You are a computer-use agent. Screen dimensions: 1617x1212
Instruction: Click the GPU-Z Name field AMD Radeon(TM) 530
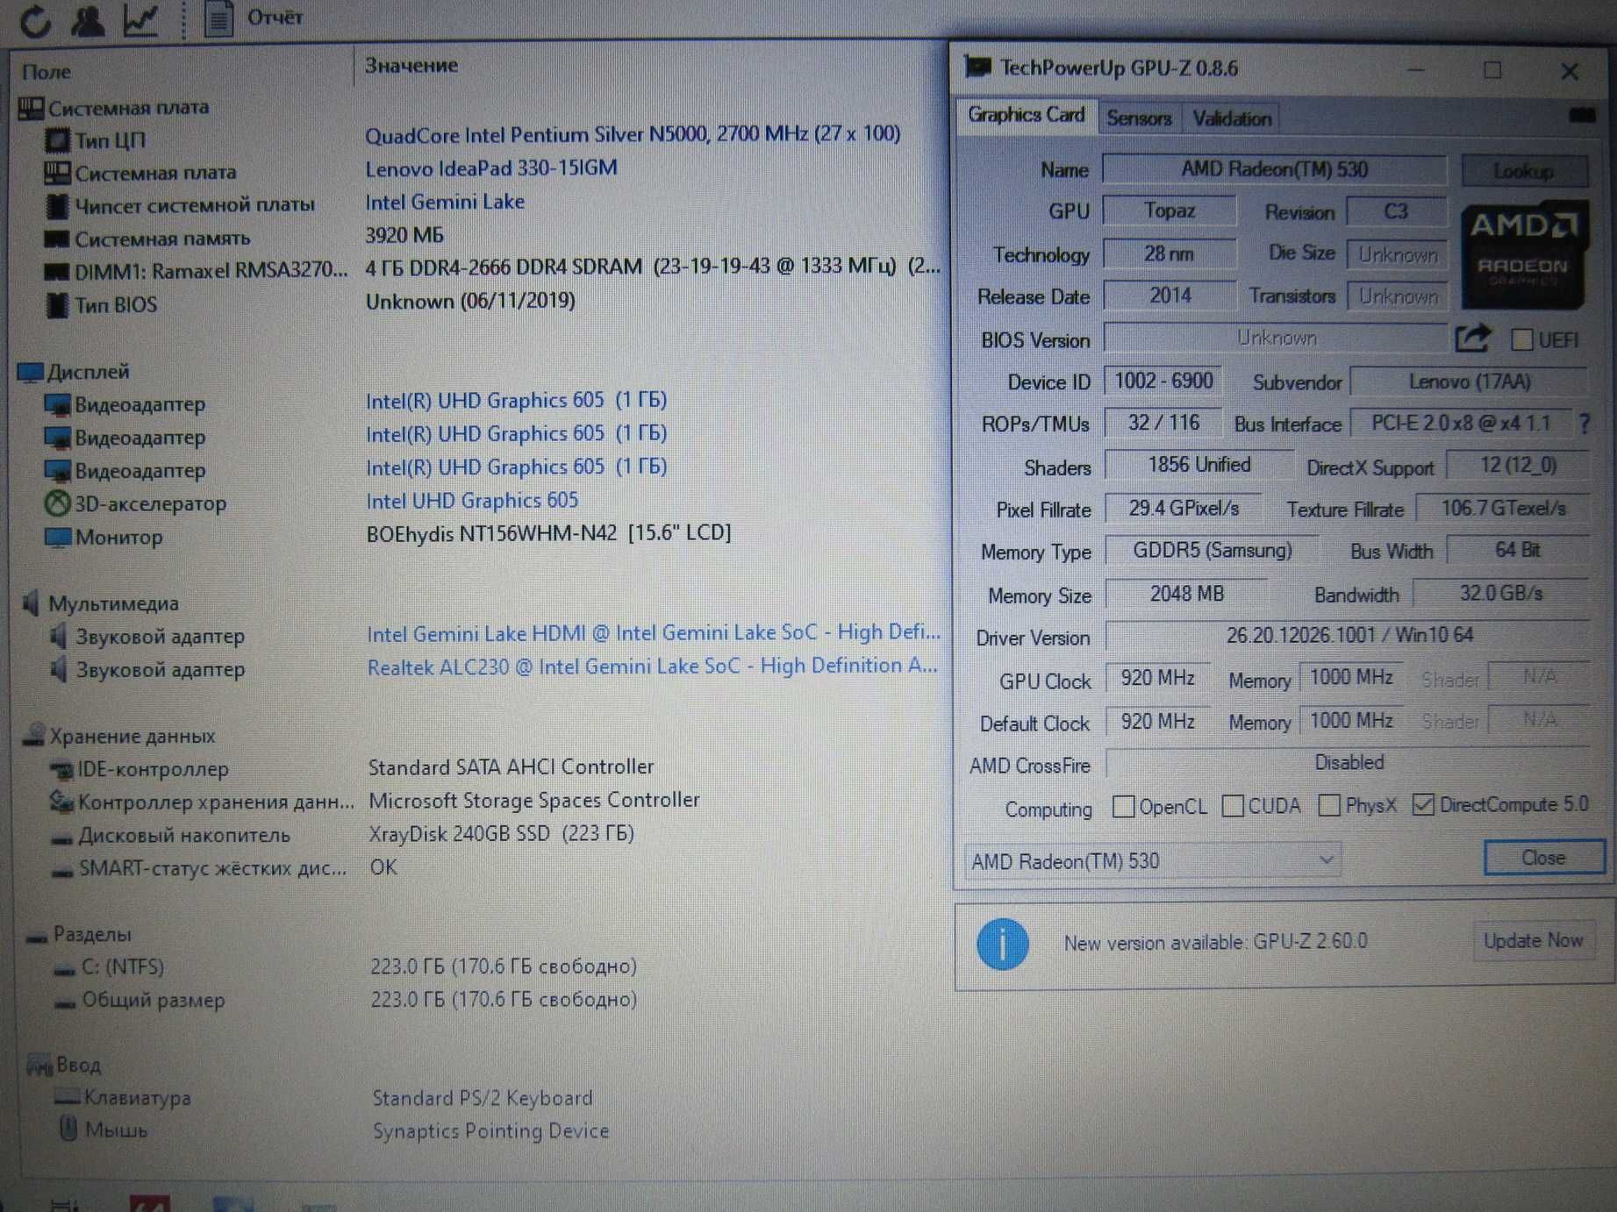pos(1274,169)
